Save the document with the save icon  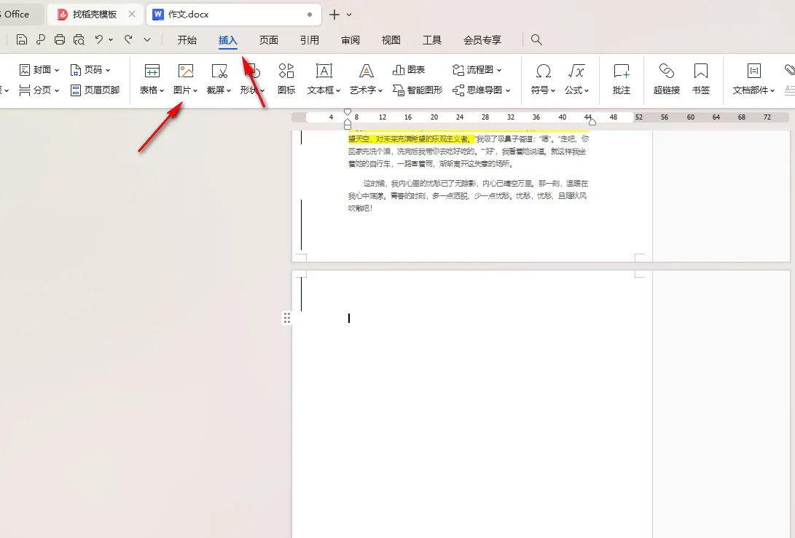21,39
